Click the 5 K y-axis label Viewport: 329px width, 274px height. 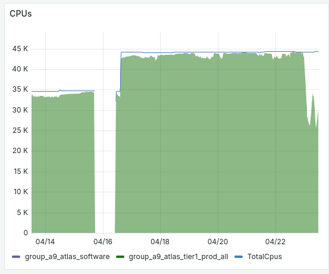coord(23,213)
